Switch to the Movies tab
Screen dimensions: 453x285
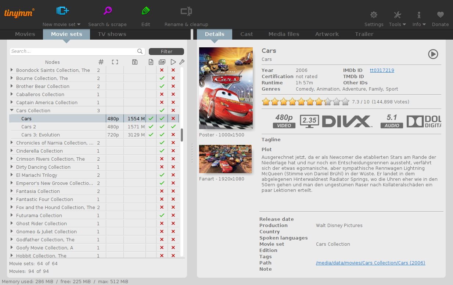click(25, 34)
